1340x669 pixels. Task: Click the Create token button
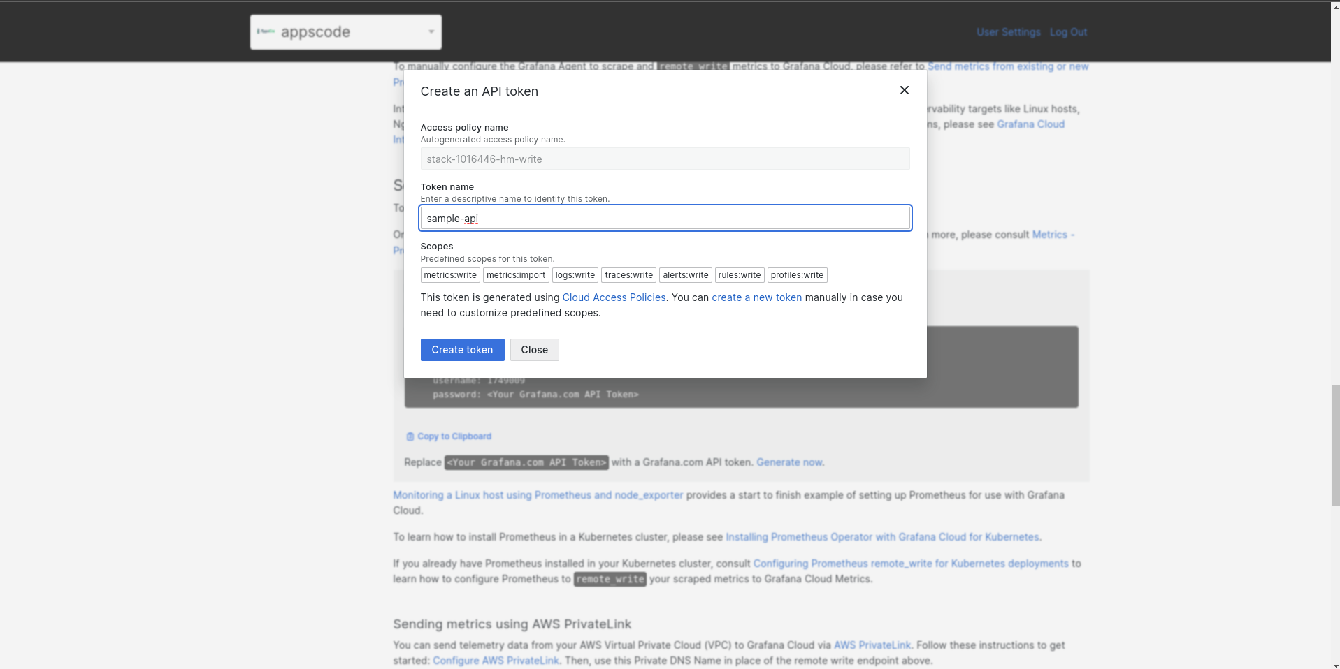click(x=462, y=350)
